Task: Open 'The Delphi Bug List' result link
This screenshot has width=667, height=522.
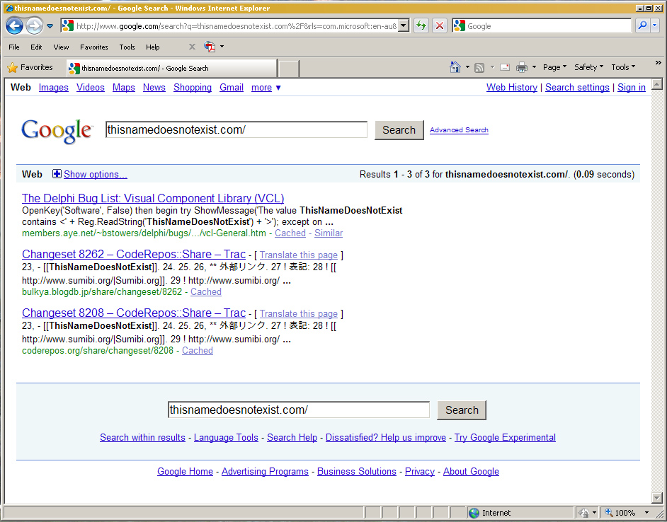Action: pyautogui.click(x=153, y=198)
